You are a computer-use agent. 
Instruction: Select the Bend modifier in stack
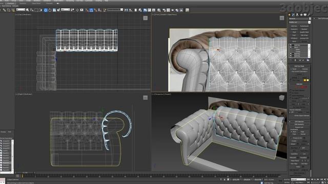tap(296, 48)
